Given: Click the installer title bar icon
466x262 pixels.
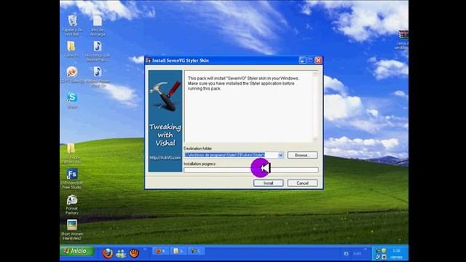Looking at the screenshot, I should (x=149, y=60).
